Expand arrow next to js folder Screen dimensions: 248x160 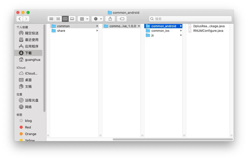pyautogui.click(x=181, y=35)
